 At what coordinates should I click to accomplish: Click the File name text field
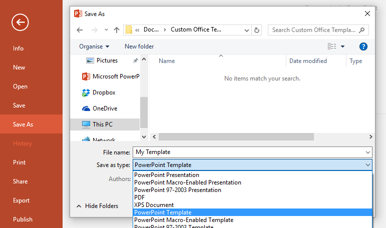click(x=248, y=152)
